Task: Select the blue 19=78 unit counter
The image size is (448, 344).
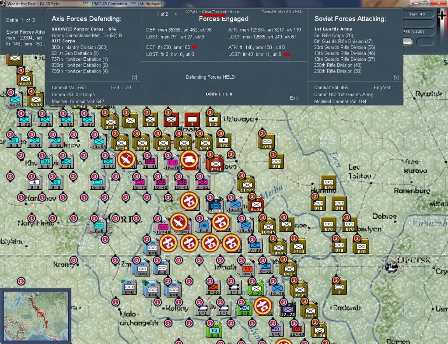Action: point(277,289)
